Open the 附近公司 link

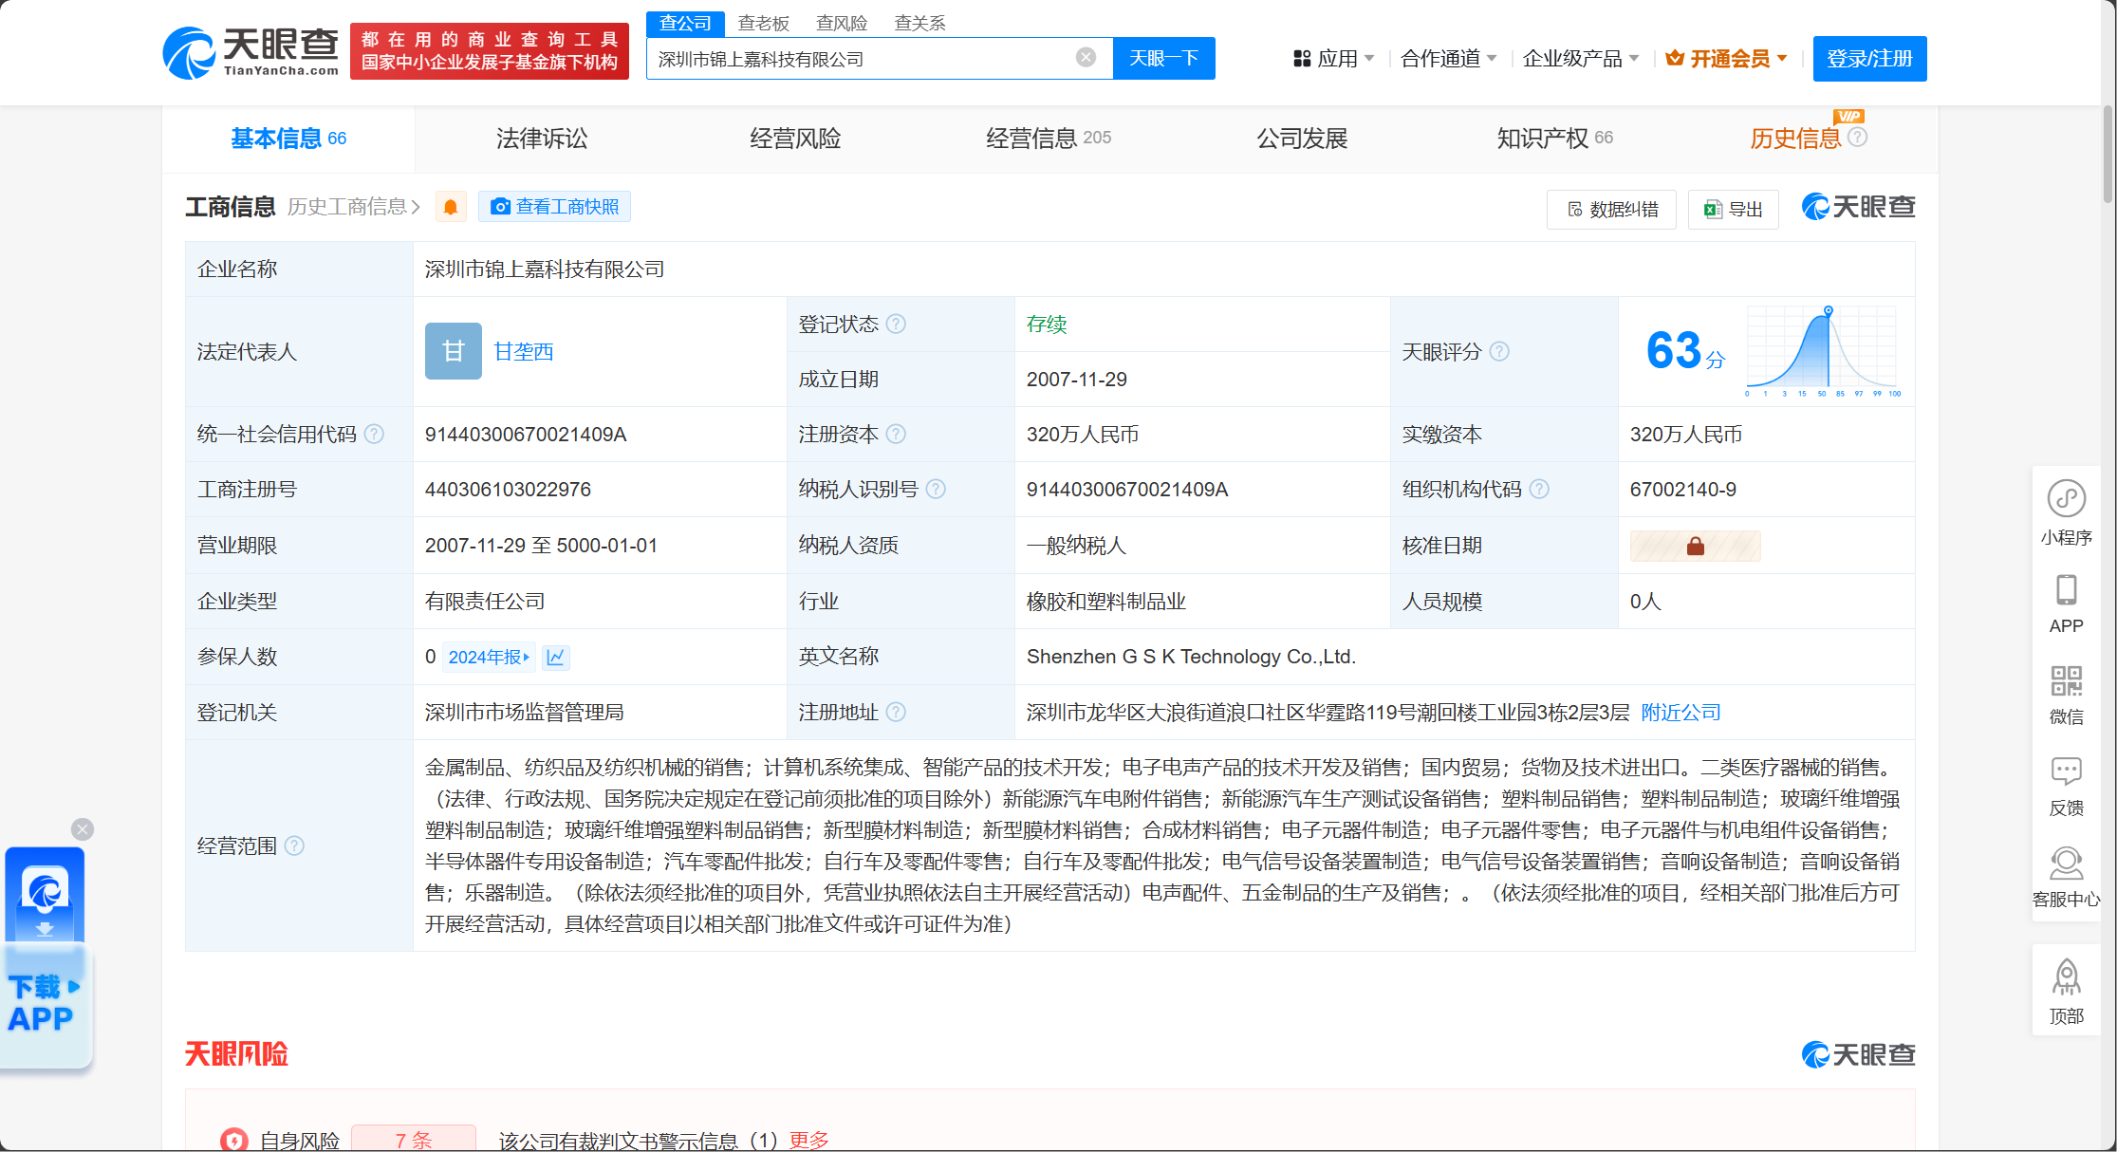tap(1681, 712)
